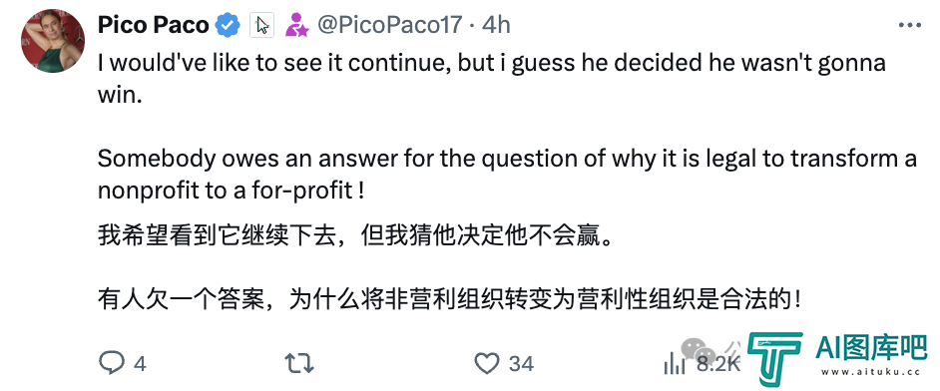Open Pico Paco's profile avatar
Image resolution: width=940 pixels, height=391 pixels.
pyautogui.click(x=53, y=41)
